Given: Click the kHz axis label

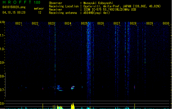Looking at the screenshot, I should 2,22.
